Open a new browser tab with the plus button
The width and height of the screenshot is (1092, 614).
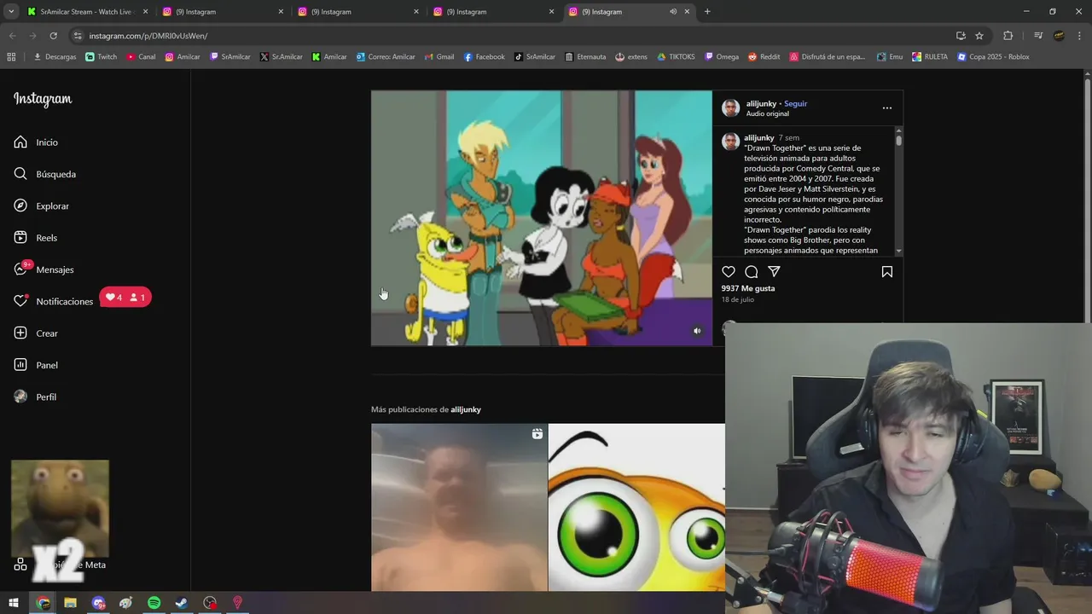707,12
